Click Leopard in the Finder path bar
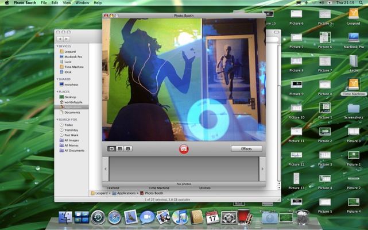The height and width of the screenshot is (230, 368). click(x=99, y=193)
